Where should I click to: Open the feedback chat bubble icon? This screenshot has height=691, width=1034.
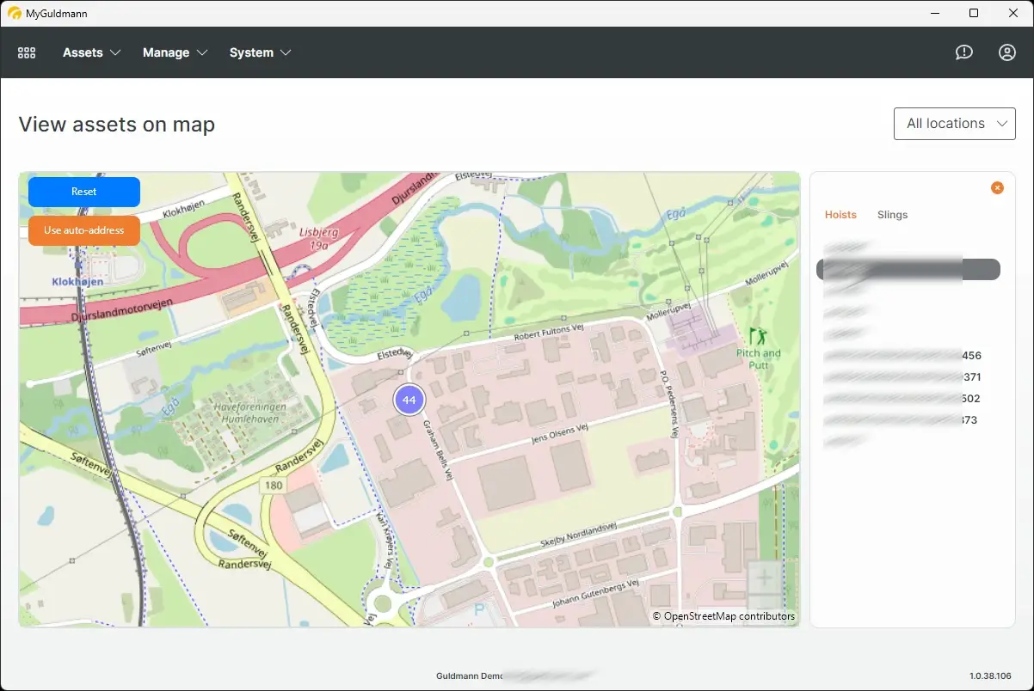pyautogui.click(x=963, y=52)
